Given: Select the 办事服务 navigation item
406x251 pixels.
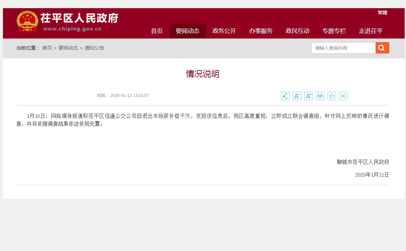Looking at the screenshot, I should [x=261, y=31].
